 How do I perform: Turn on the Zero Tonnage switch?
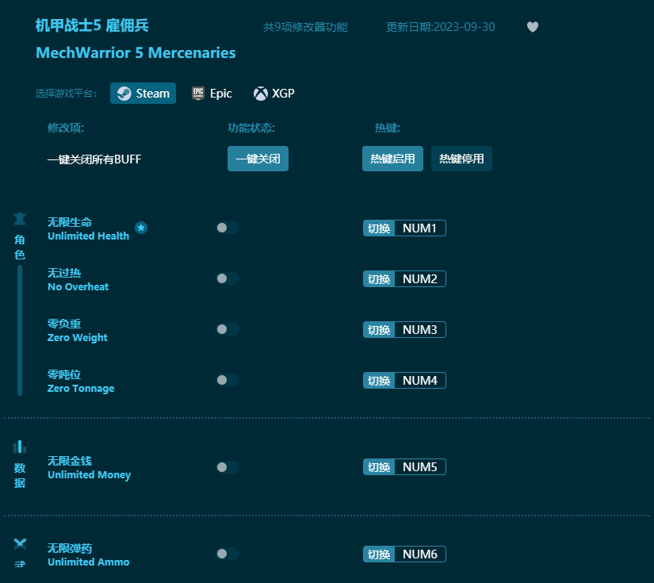point(228,380)
